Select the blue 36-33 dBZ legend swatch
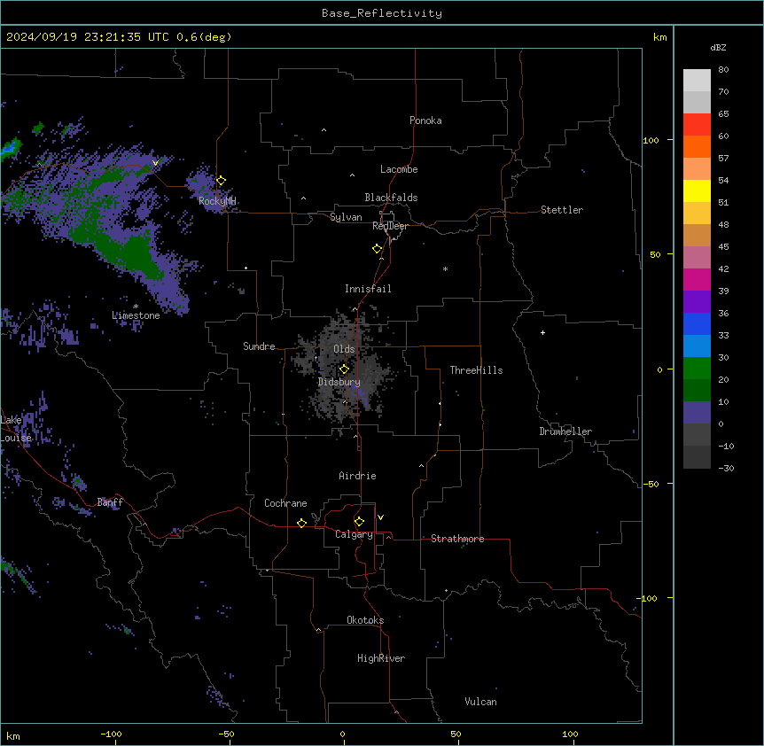This screenshot has width=764, height=746. click(697, 323)
